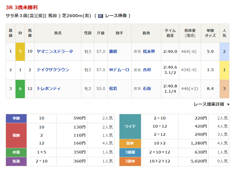
Task: Open trainer 石坂 page
Action: (x=147, y=89)
